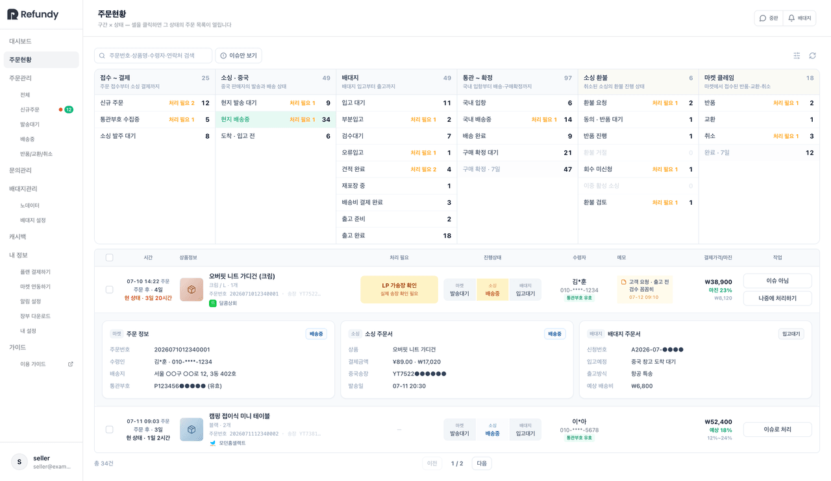
Task: Select the 환불 요청 status row
Action: pyautogui.click(x=638, y=103)
